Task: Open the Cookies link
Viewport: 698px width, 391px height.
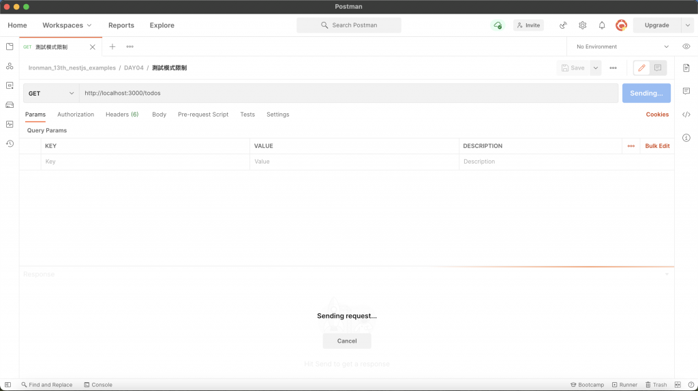Action: 657,115
